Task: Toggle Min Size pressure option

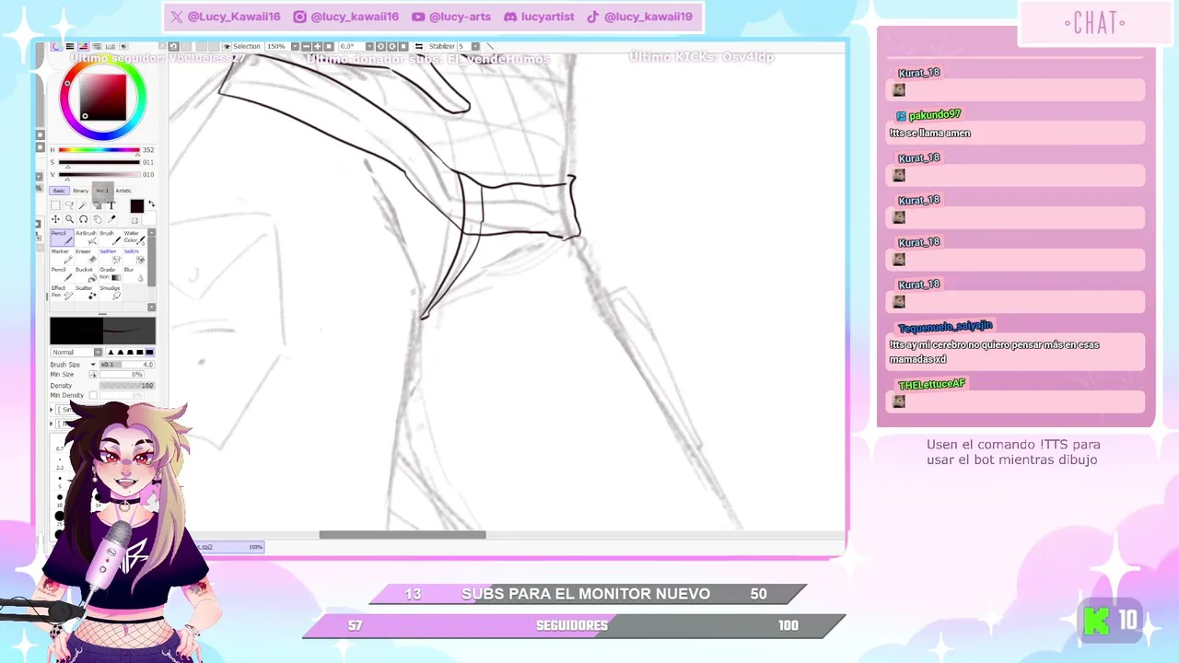Action: coord(93,375)
